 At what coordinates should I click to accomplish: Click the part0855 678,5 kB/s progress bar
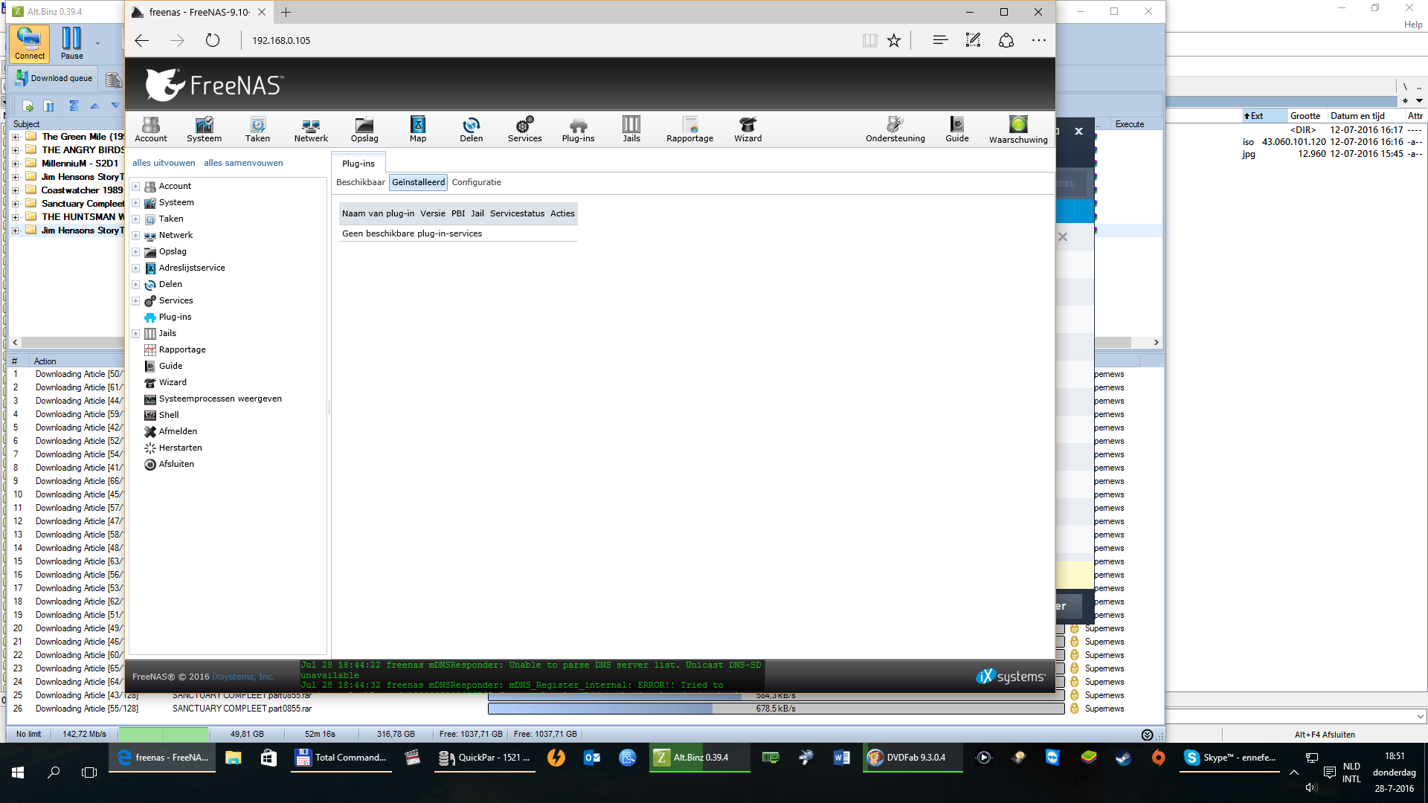click(x=776, y=709)
